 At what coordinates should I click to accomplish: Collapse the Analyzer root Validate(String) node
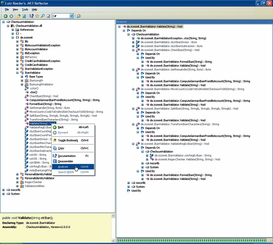coord(119,26)
